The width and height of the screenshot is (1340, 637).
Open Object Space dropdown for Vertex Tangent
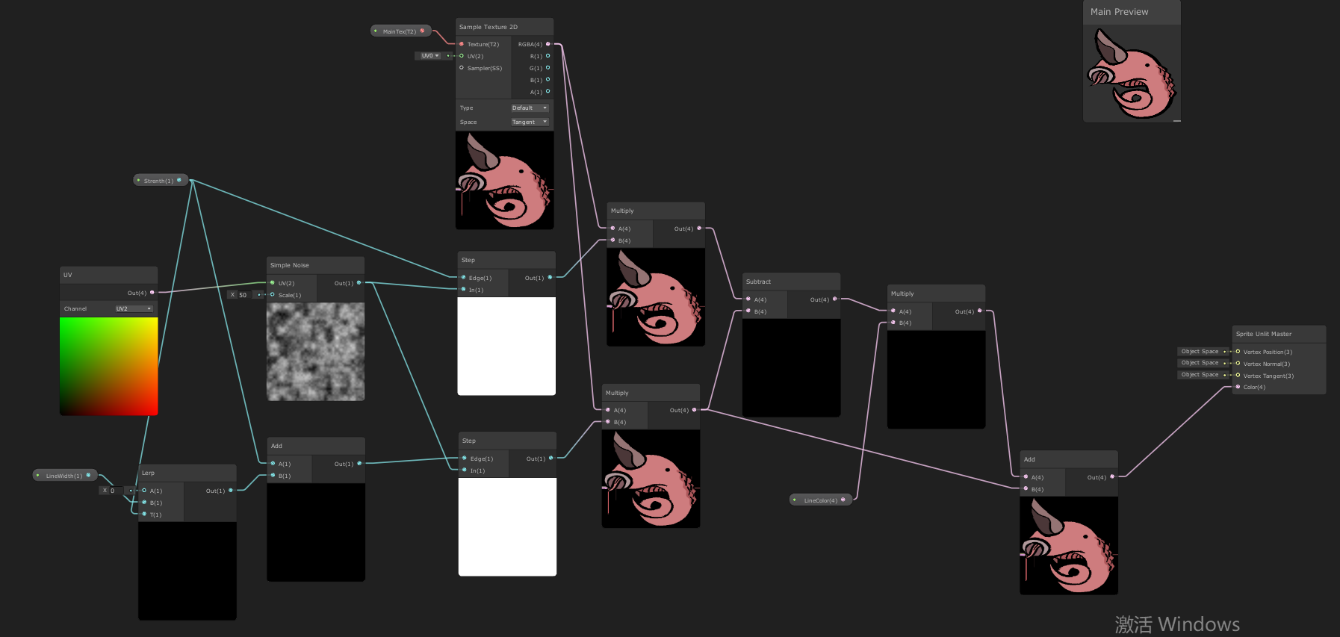click(x=1200, y=375)
